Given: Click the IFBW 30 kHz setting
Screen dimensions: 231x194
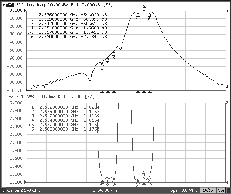Looking at the screenshot, I should click(105, 190).
